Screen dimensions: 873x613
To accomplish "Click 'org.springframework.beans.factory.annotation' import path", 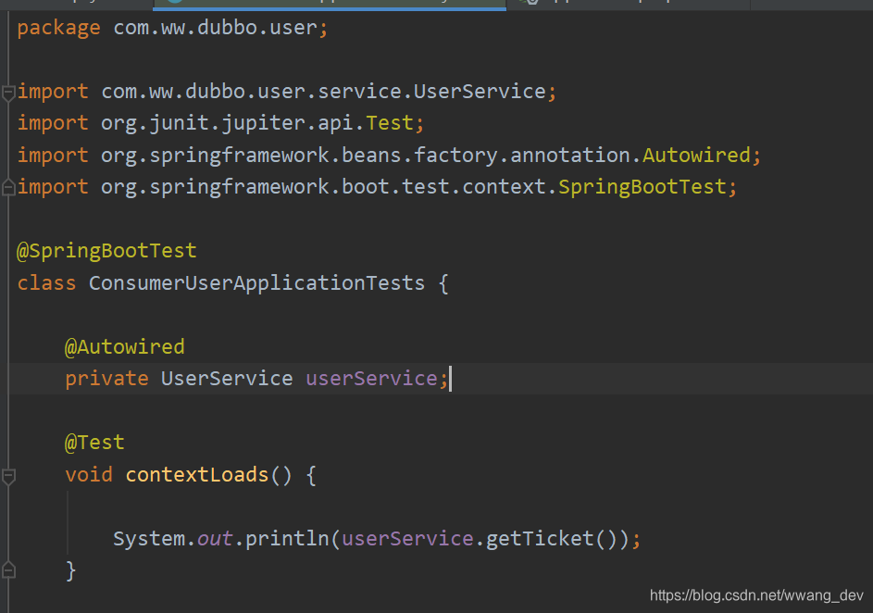I will tap(366, 156).
